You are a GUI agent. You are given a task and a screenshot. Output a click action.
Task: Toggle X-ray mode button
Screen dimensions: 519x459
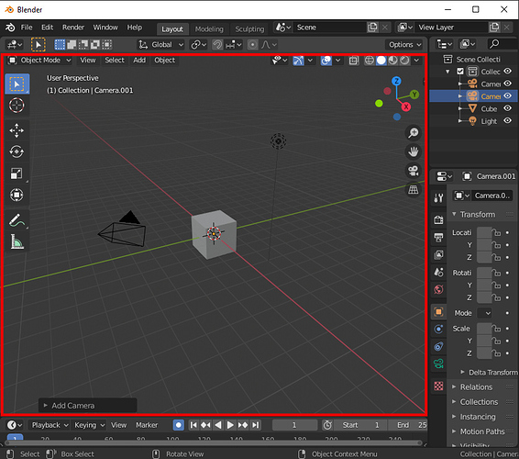pos(354,61)
